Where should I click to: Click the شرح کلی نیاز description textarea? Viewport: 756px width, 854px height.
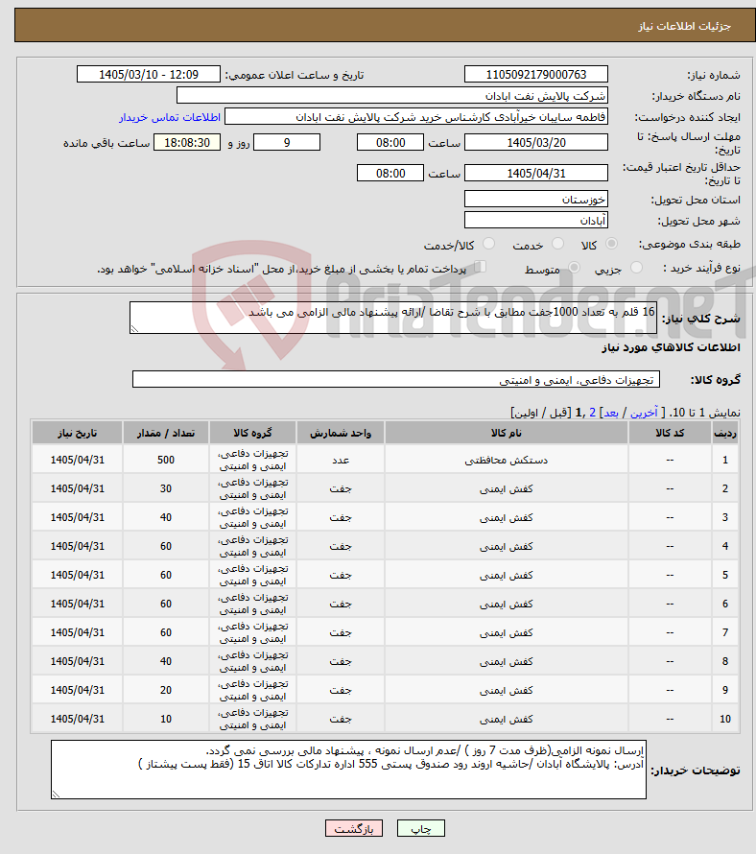[393, 318]
